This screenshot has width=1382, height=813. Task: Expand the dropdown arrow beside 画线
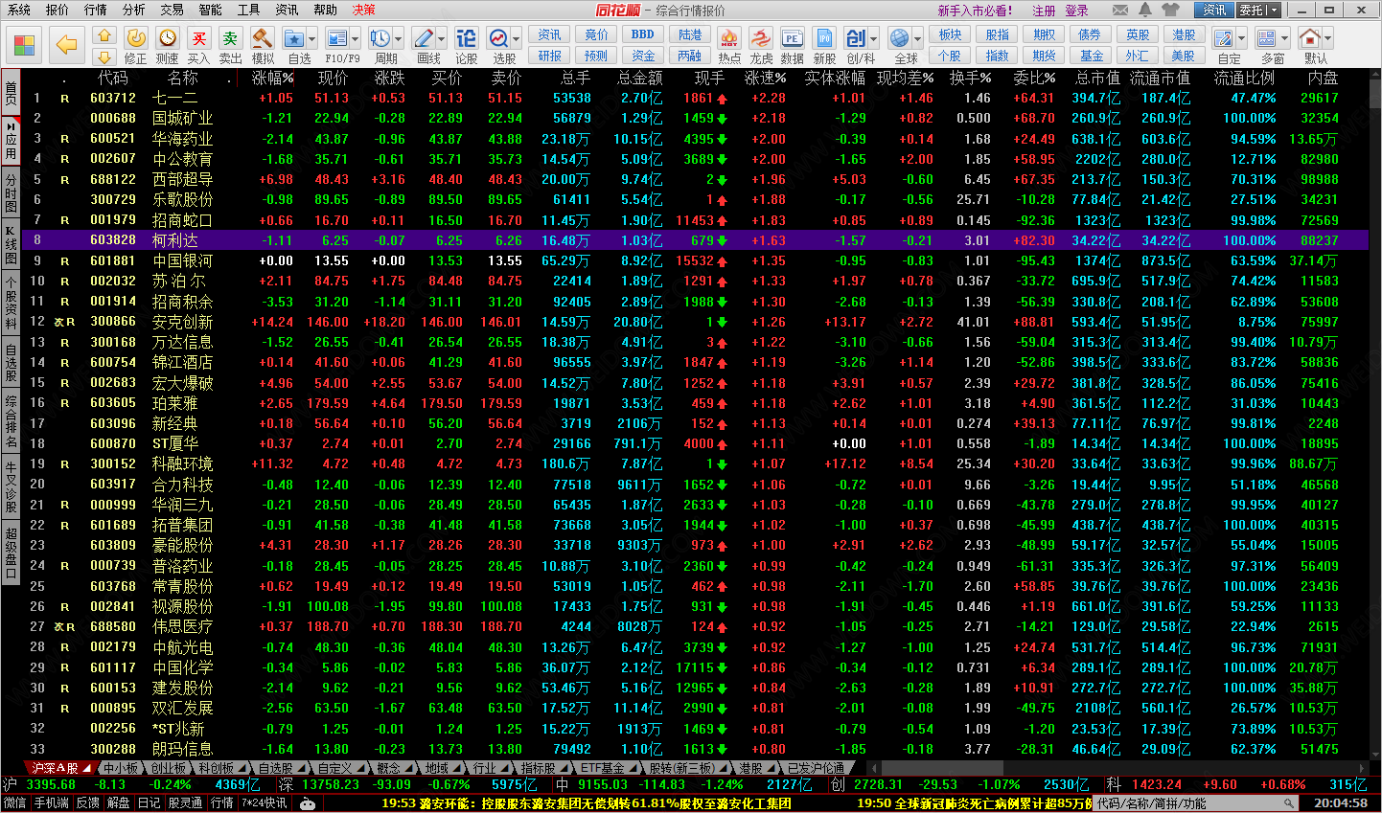(442, 39)
